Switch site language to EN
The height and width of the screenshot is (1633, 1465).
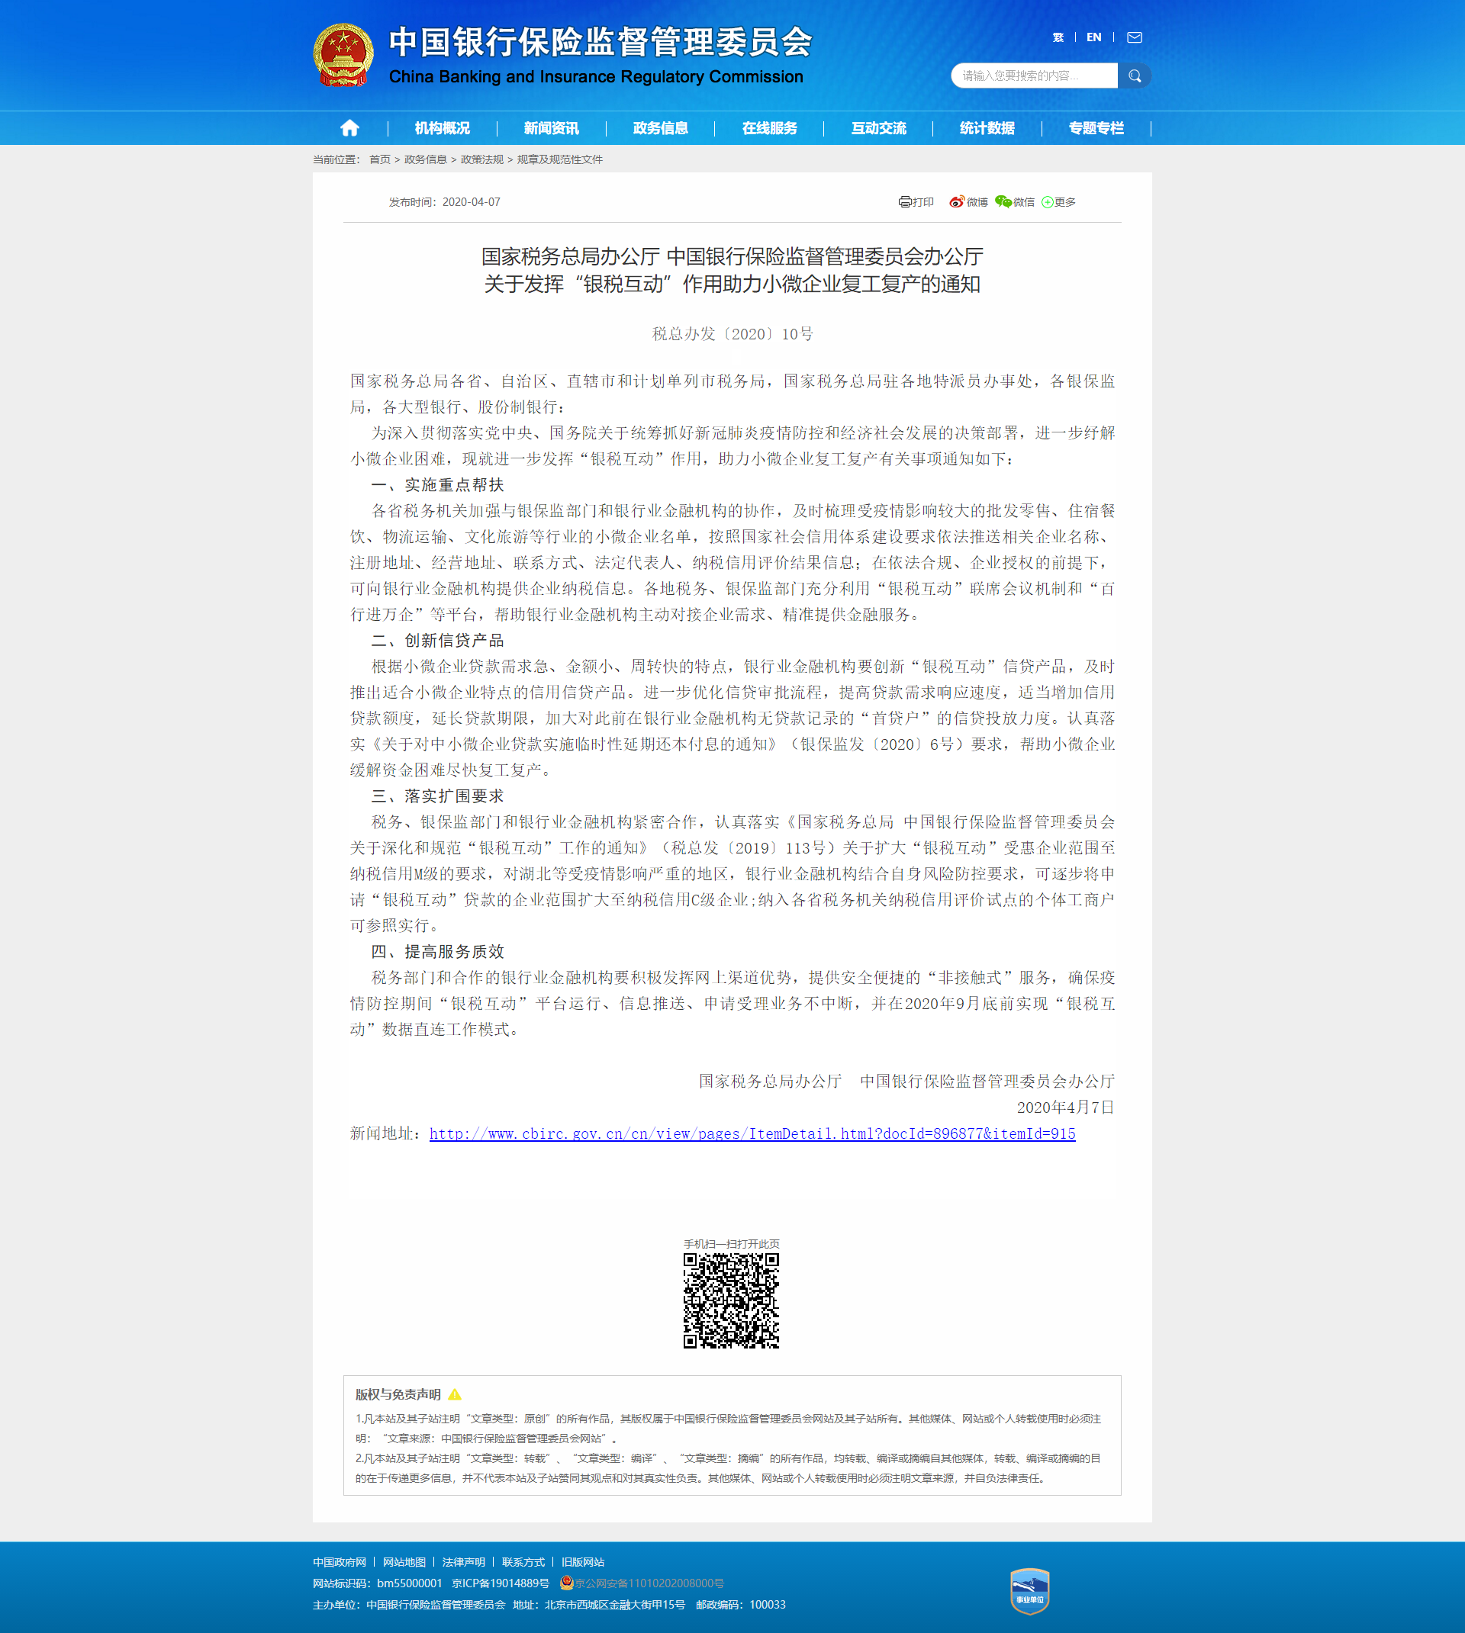coord(1093,37)
